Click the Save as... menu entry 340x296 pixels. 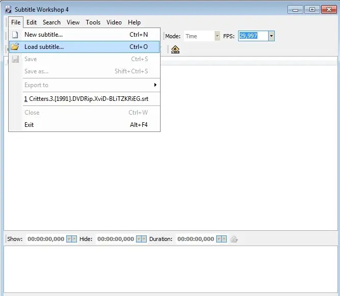point(84,71)
